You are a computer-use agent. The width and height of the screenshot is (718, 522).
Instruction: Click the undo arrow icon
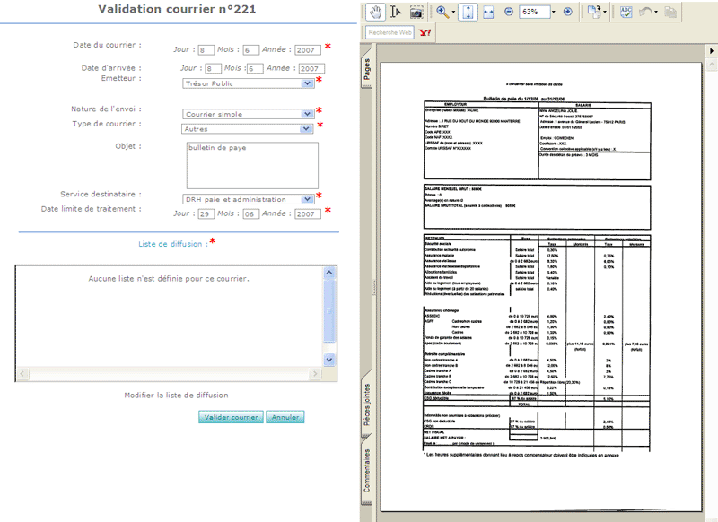tap(645, 12)
